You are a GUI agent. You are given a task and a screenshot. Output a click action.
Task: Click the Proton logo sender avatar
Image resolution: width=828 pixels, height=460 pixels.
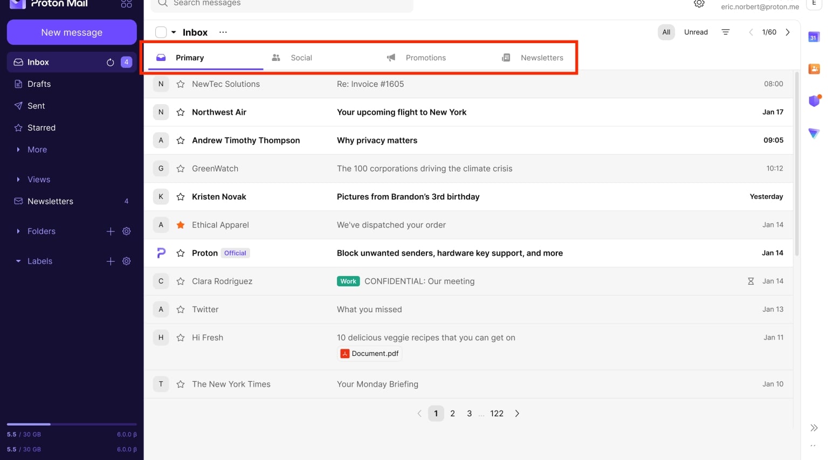coord(161,253)
